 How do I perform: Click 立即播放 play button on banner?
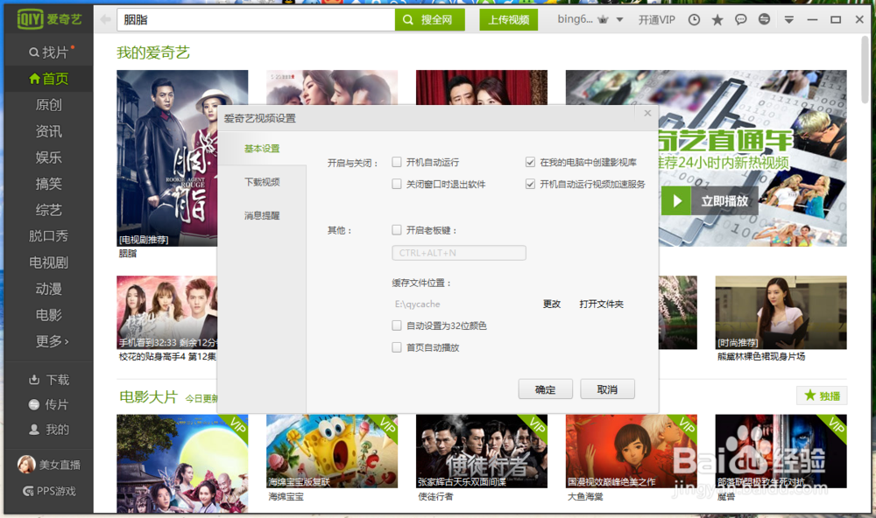[x=710, y=201]
